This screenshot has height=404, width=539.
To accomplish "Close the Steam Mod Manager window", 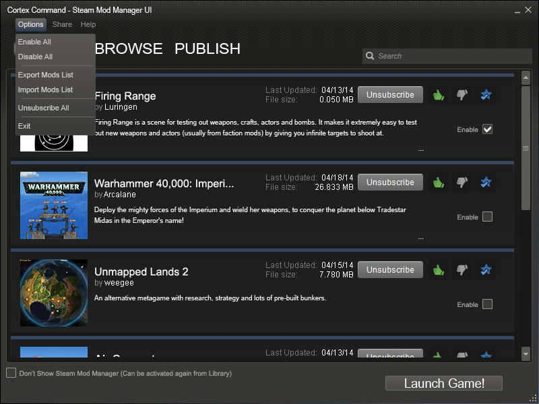I will [528, 10].
